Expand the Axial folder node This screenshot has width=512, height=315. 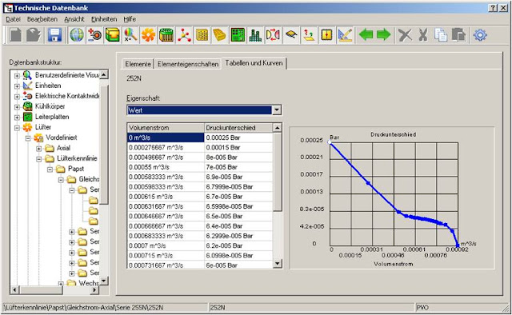tap(39, 149)
